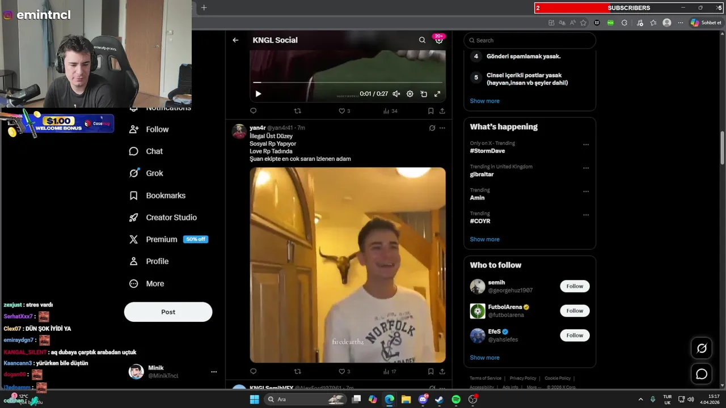Open a new browser tab
This screenshot has width=726, height=408.
point(204,7)
